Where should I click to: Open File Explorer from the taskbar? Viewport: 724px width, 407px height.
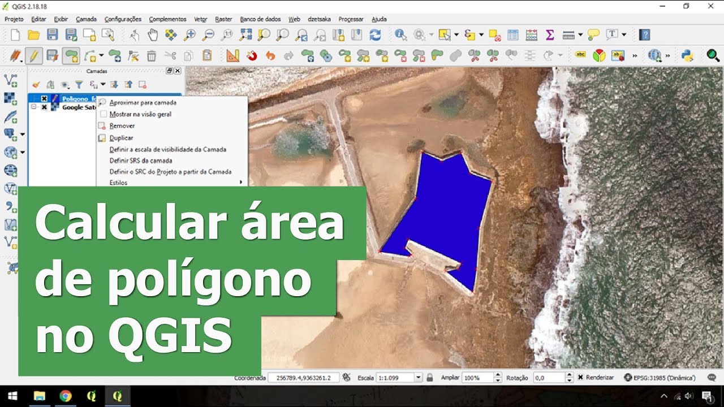tap(40, 396)
